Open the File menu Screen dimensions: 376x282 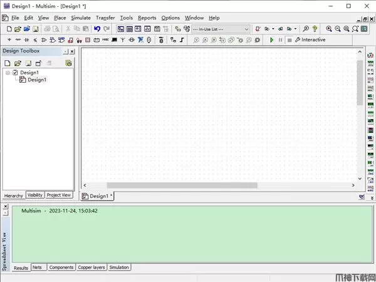pyautogui.click(x=15, y=18)
